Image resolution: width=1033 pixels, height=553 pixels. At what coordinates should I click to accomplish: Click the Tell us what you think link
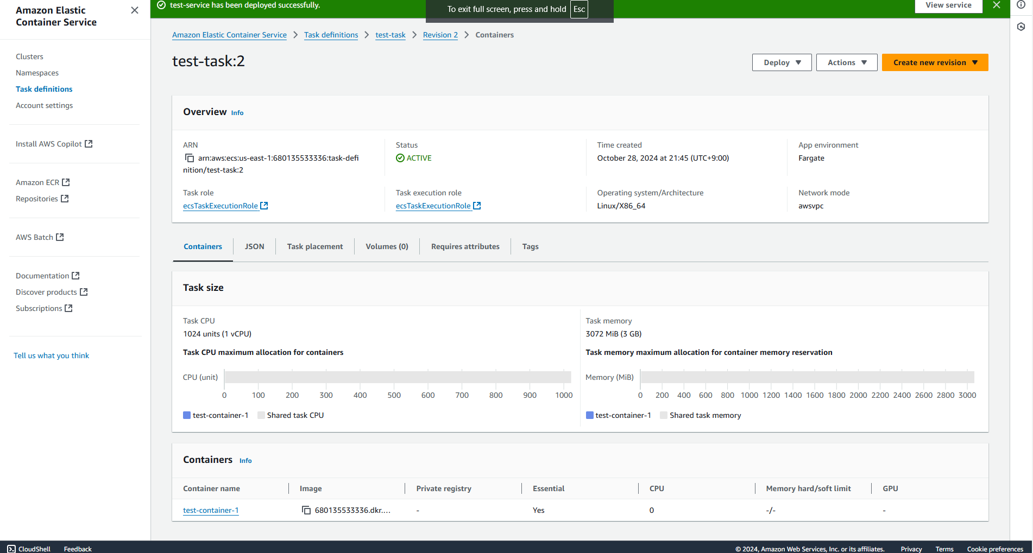(x=51, y=355)
